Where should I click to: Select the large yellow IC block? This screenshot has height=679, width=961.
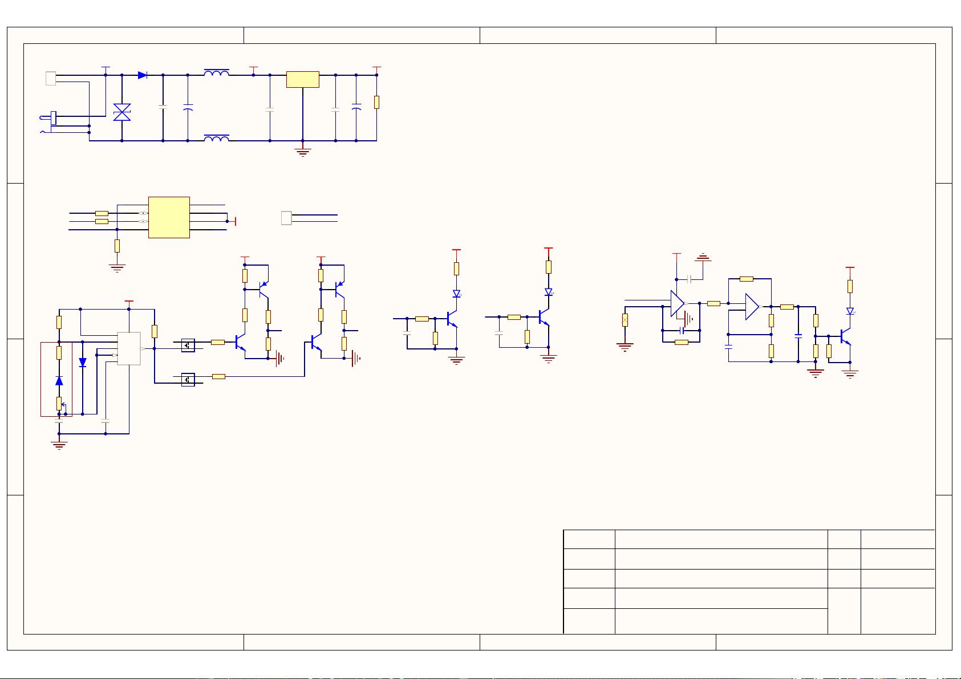(169, 217)
